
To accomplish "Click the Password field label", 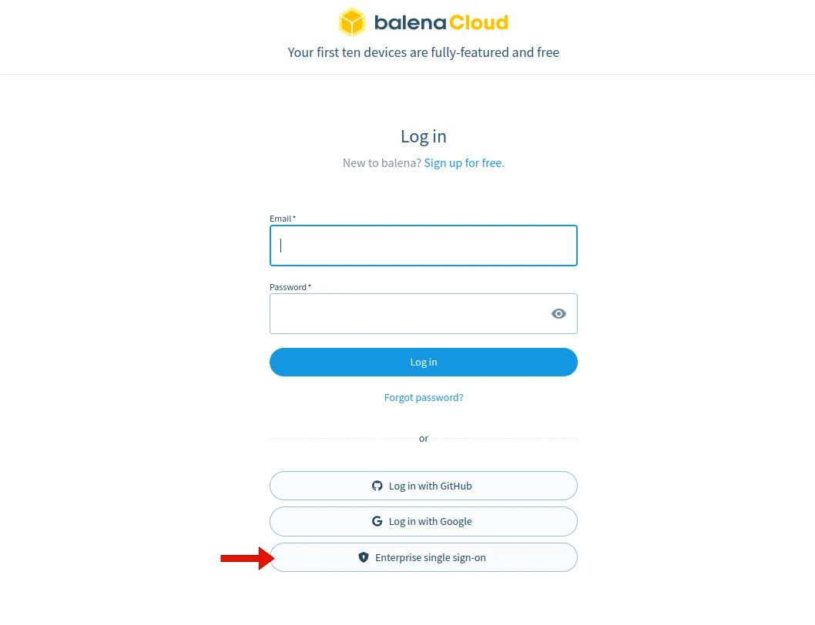I will pos(288,286).
